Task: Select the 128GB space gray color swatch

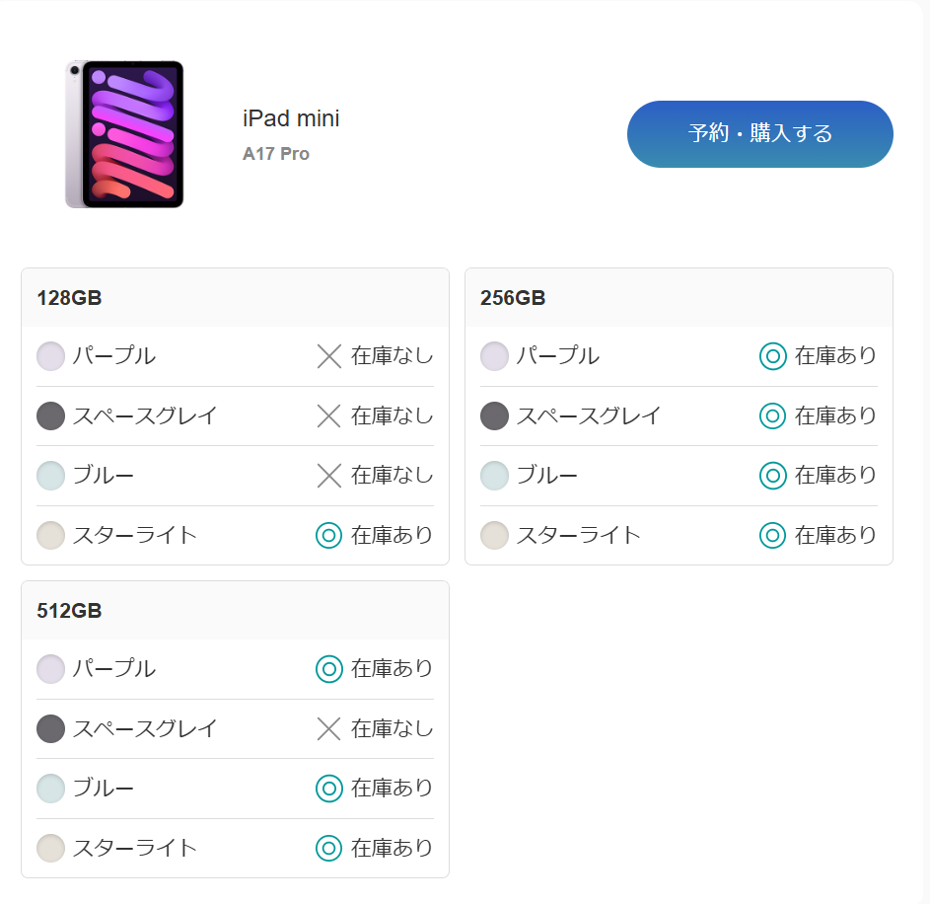Action: click(x=50, y=415)
